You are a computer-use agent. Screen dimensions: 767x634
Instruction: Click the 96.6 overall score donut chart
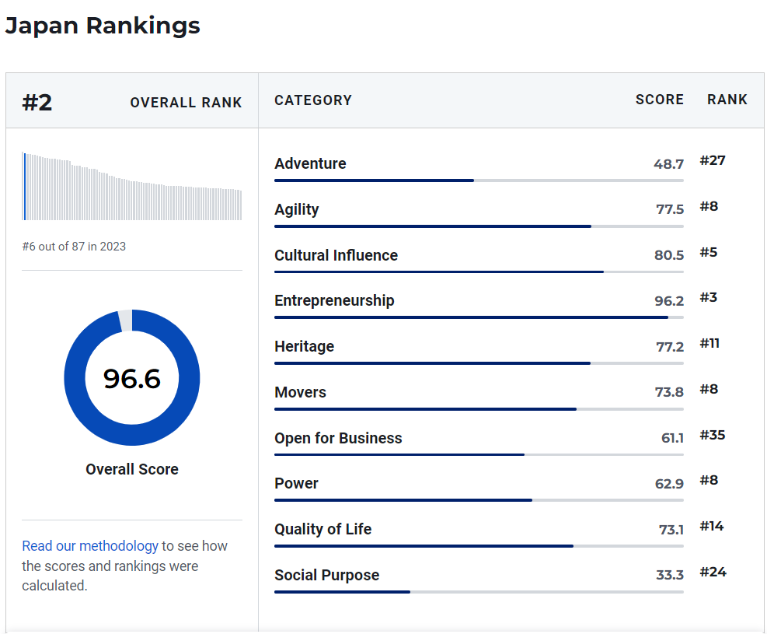[132, 378]
